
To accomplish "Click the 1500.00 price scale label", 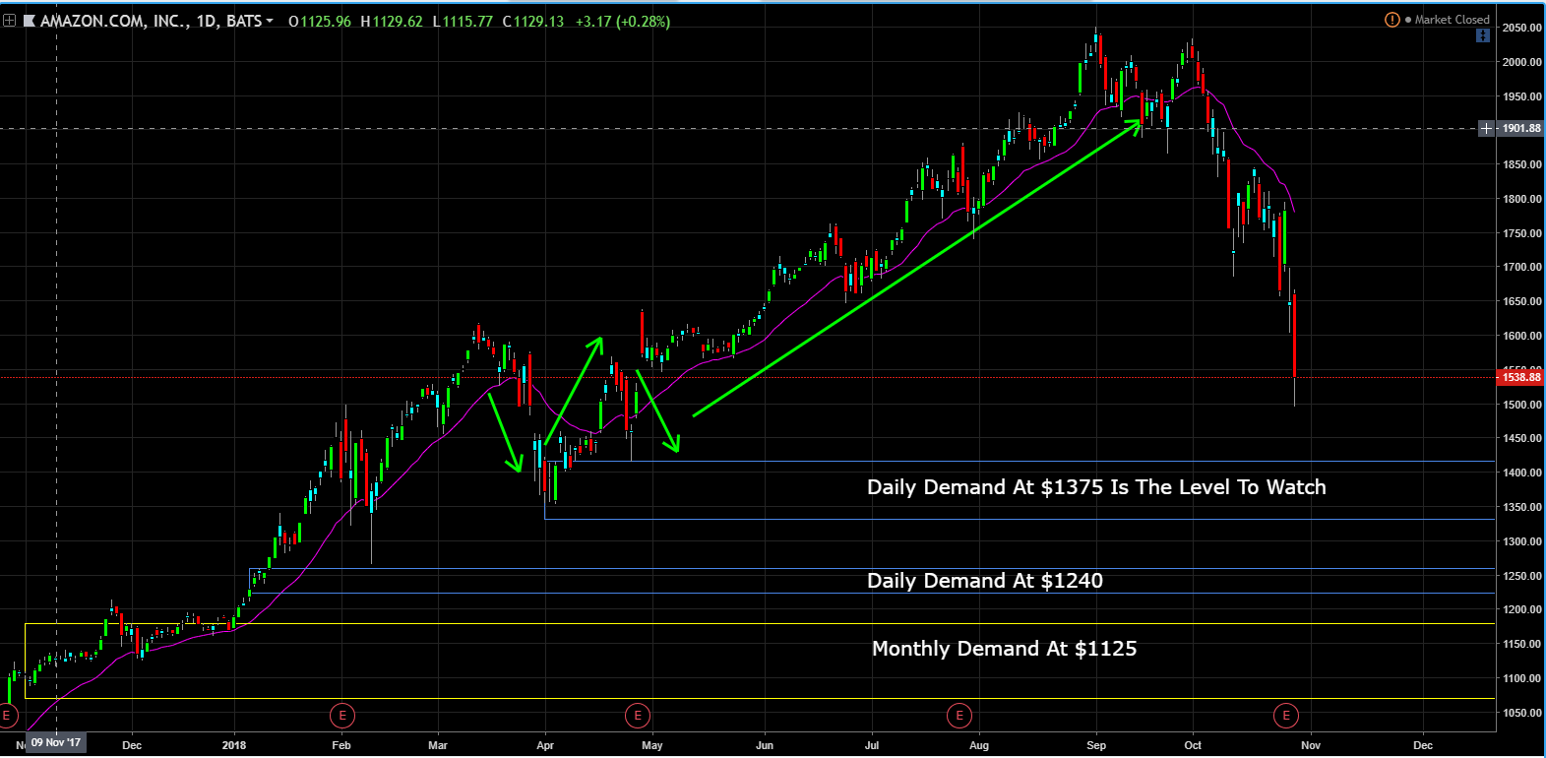I will tap(1521, 405).
